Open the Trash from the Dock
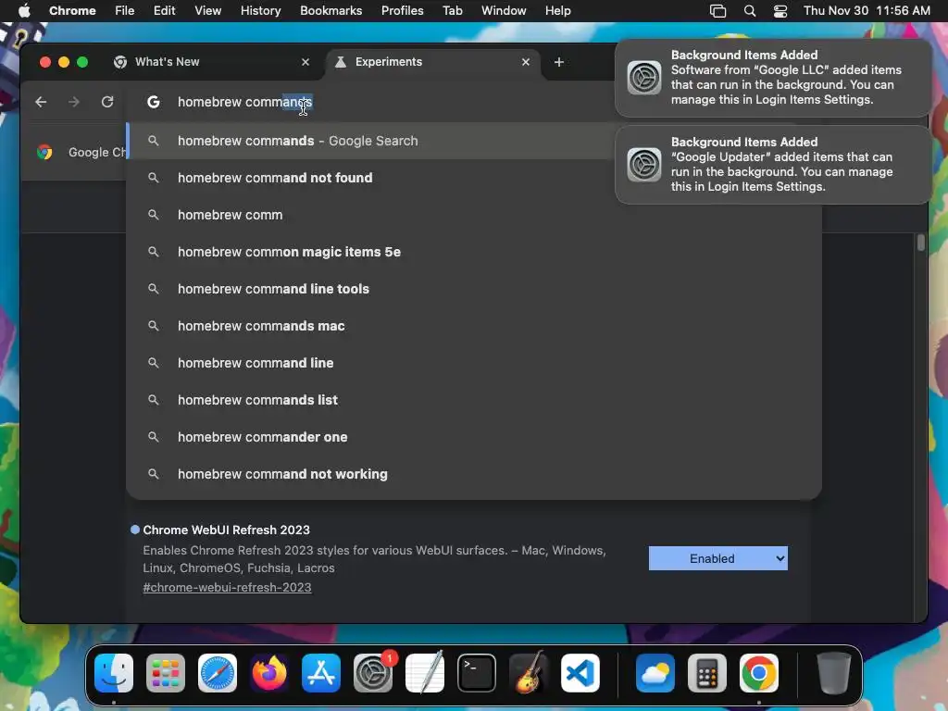 point(834,673)
